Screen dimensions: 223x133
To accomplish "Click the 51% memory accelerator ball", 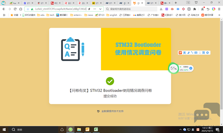I will (173, 68).
